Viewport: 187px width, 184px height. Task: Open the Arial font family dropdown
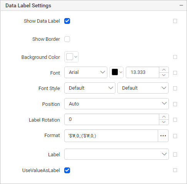(x=86, y=72)
